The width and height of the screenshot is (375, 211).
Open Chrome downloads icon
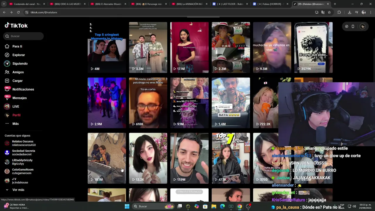point(350,12)
